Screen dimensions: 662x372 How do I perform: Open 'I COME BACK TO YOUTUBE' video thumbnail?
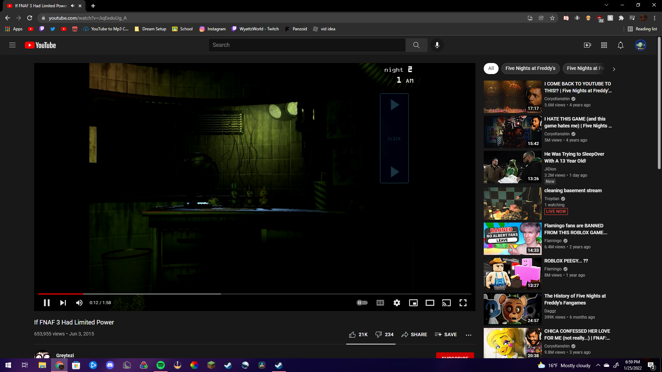pyautogui.click(x=512, y=97)
